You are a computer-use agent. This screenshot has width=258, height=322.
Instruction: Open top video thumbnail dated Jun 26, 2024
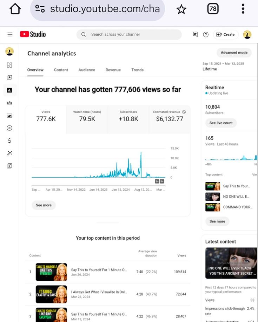[x=52, y=272]
